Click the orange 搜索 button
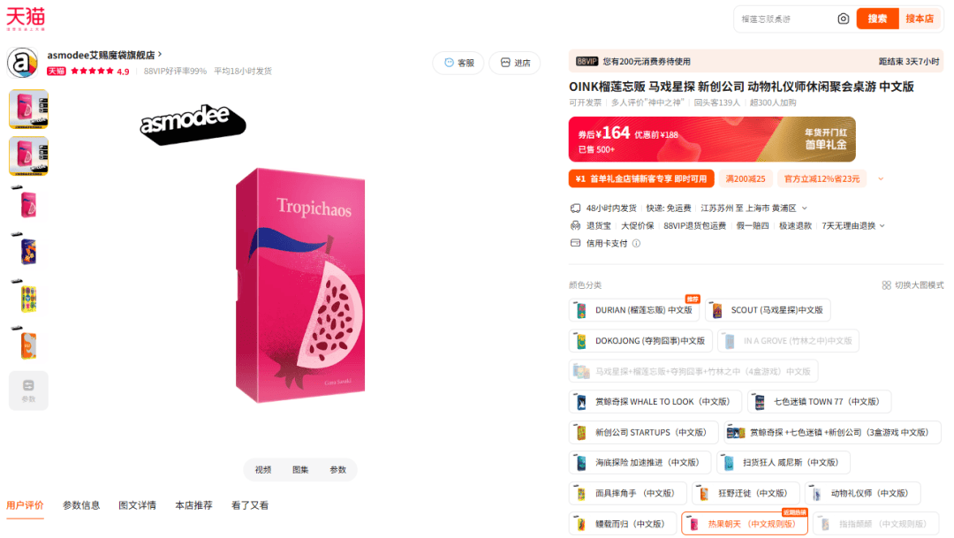Image resolution: width=954 pixels, height=538 pixels. tap(877, 19)
